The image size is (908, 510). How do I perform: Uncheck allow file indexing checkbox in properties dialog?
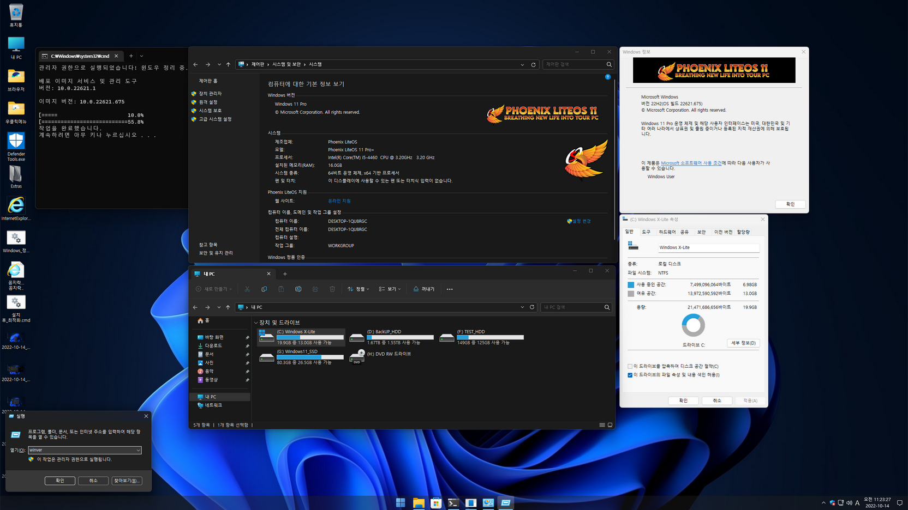pos(630,375)
